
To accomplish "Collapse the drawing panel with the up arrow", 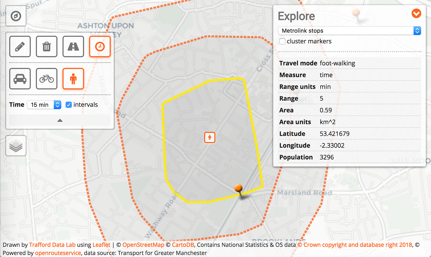I will click(x=59, y=120).
